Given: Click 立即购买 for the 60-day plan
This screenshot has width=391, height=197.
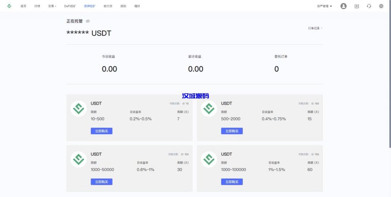Looking at the screenshot, I should coord(232,182).
